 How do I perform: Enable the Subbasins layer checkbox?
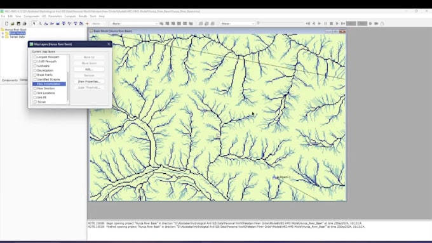(x=35, y=66)
